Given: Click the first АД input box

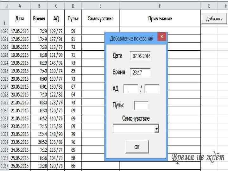Looking at the screenshot, I should (130, 89).
